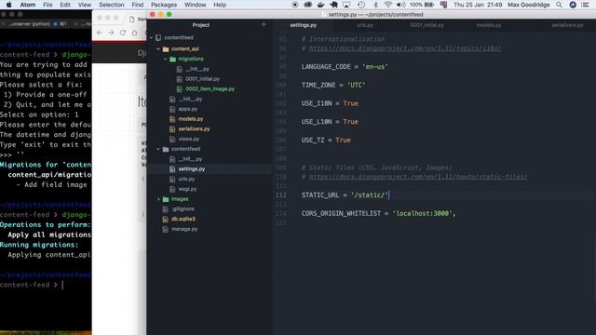Open the i18n docs URL comment link

(x=405, y=48)
